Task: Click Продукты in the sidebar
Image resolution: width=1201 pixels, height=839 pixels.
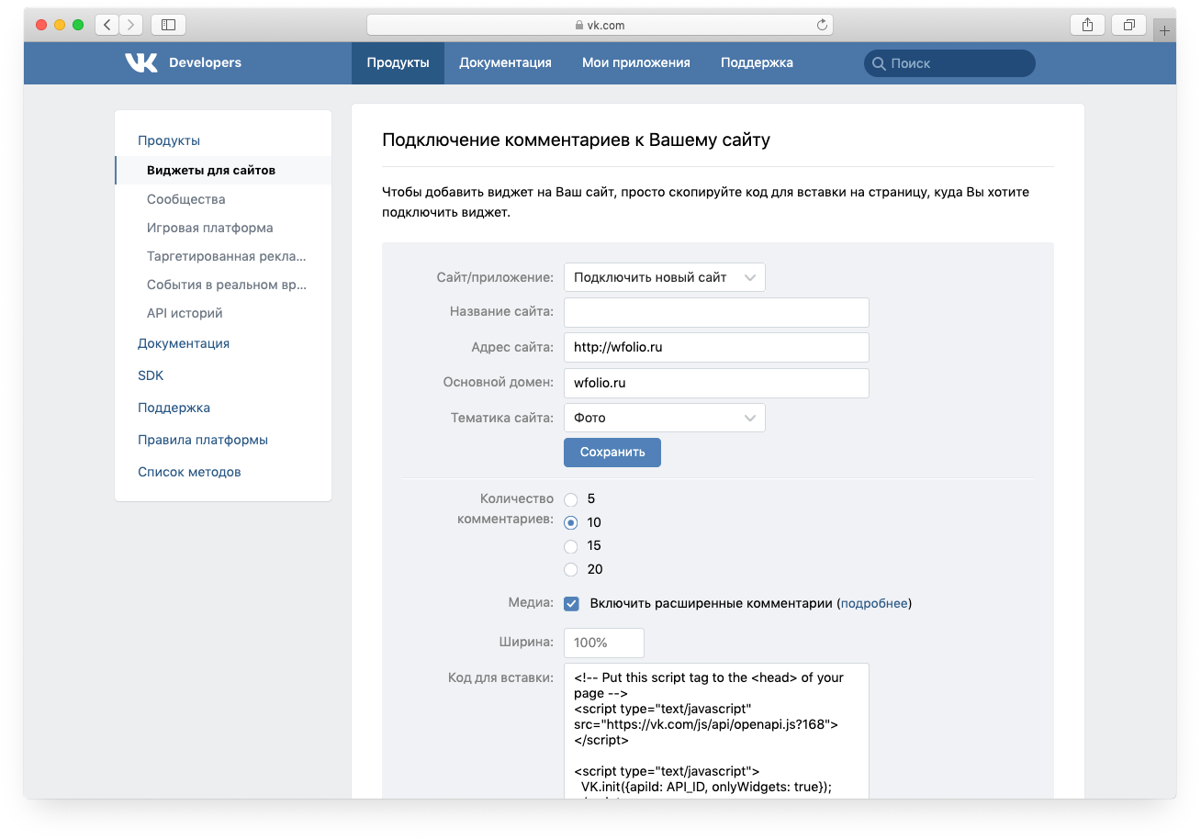Action: pos(169,140)
